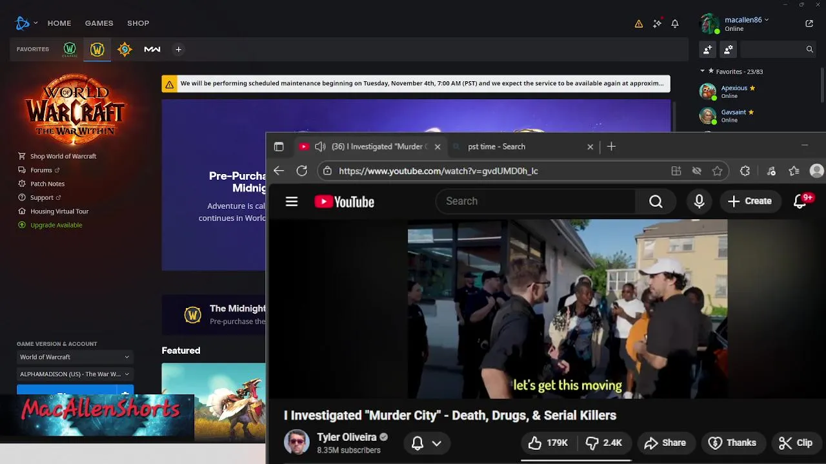The image size is (826, 464).
Task: Click the YouTube search magnifier button
Action: tap(656, 202)
